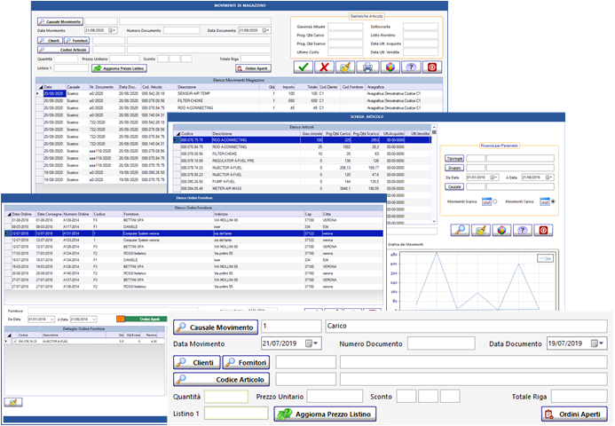The height and width of the screenshot is (426, 615).
Task: Select the Movimenti Carico radio button
Action: pos(553,201)
